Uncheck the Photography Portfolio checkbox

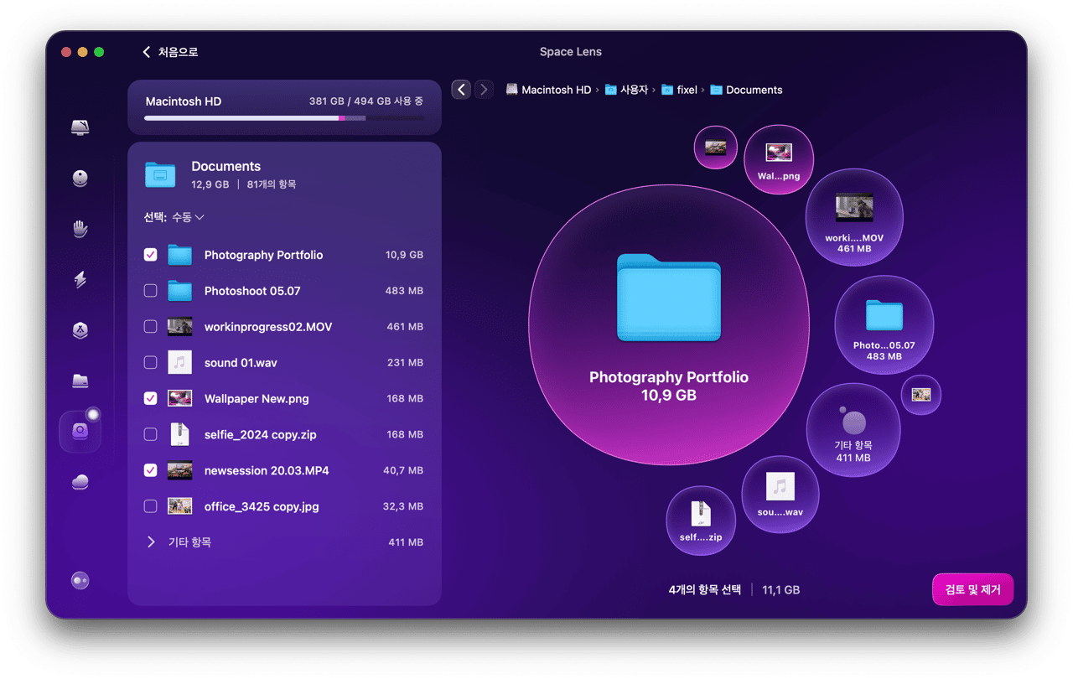151,255
